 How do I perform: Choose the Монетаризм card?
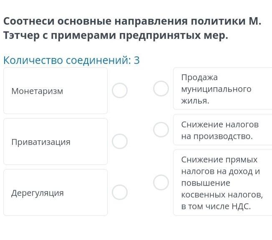click(x=55, y=91)
